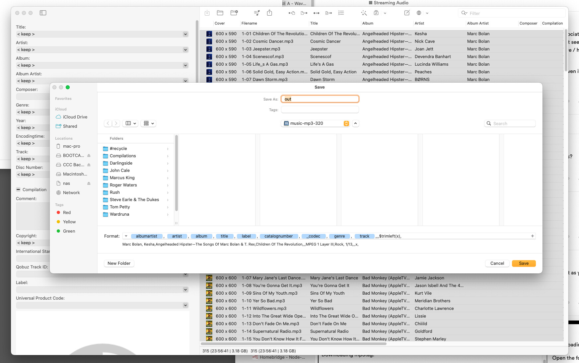The height and width of the screenshot is (363, 579).
Task: Open the Tom Petty folder
Action: pyautogui.click(x=120, y=207)
